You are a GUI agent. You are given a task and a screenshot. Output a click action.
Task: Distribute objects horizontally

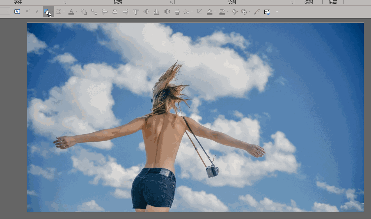[x=167, y=11]
